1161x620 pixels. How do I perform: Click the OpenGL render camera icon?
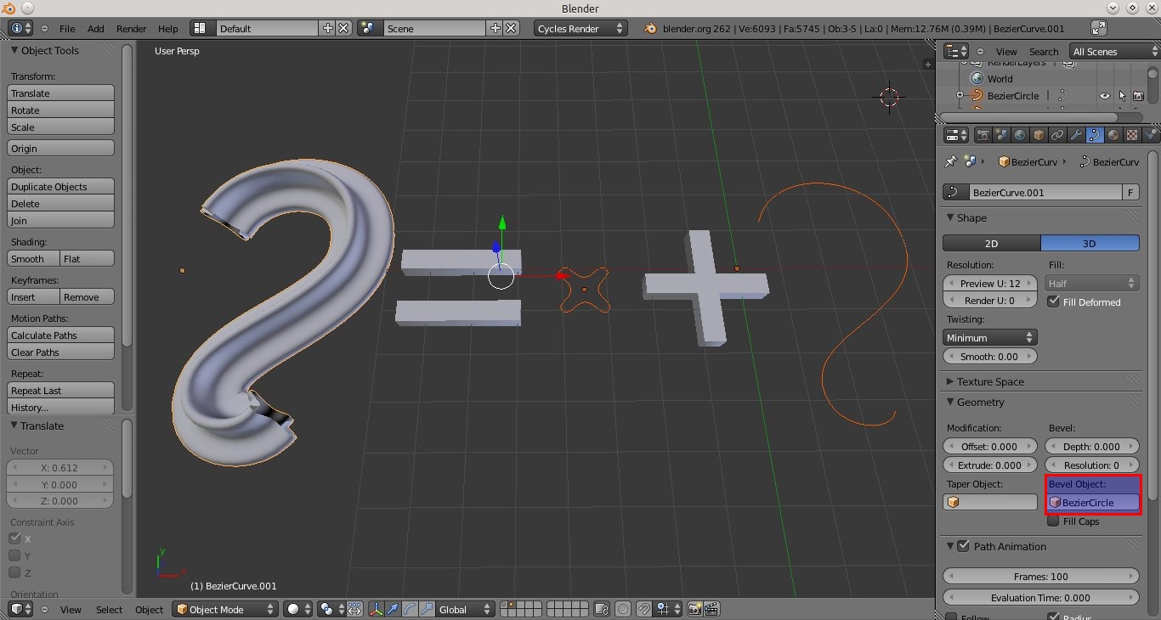[695, 609]
